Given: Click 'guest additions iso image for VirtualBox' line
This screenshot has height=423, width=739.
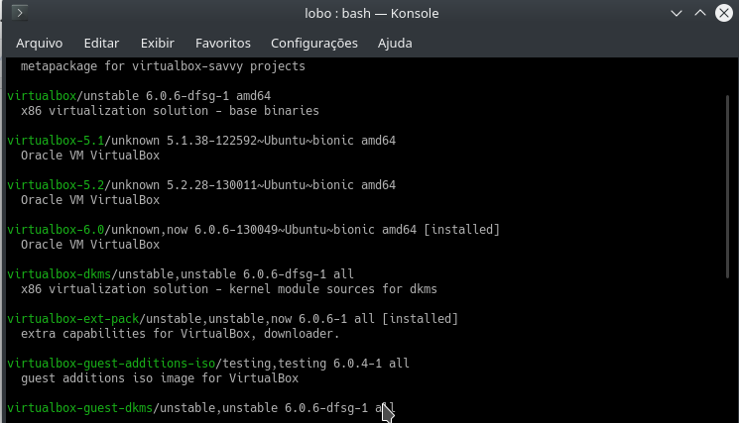Looking at the screenshot, I should click(160, 378).
